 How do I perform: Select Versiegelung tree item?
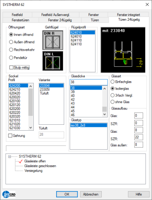point(33,171)
